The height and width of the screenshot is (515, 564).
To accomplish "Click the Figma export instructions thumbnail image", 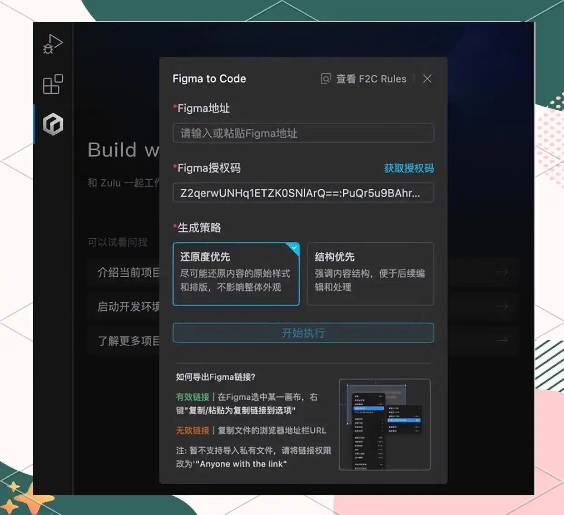I will [x=385, y=425].
